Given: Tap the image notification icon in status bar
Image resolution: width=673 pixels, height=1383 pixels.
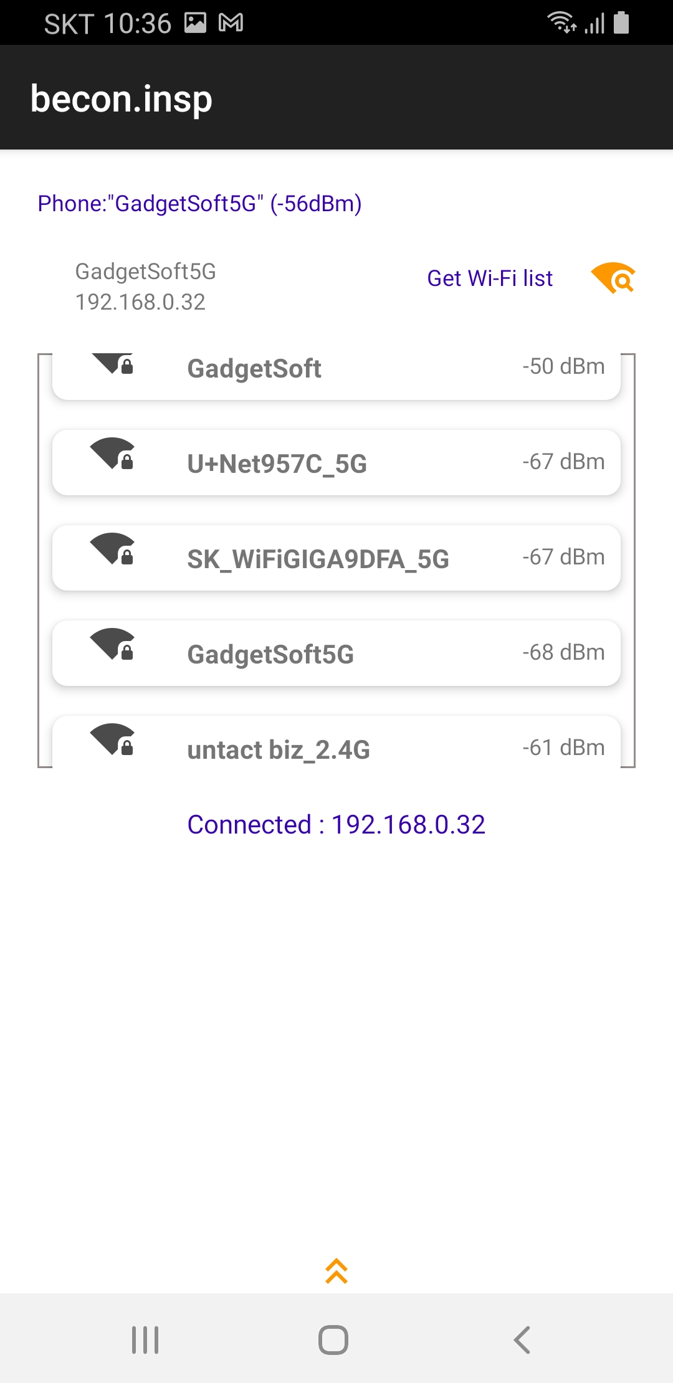Looking at the screenshot, I should [195, 23].
